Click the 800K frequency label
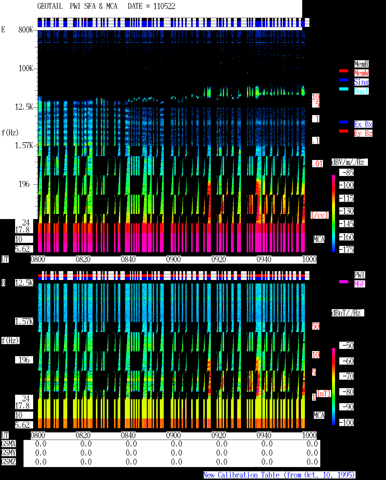Screen dimensions: 386x480 click(26, 30)
